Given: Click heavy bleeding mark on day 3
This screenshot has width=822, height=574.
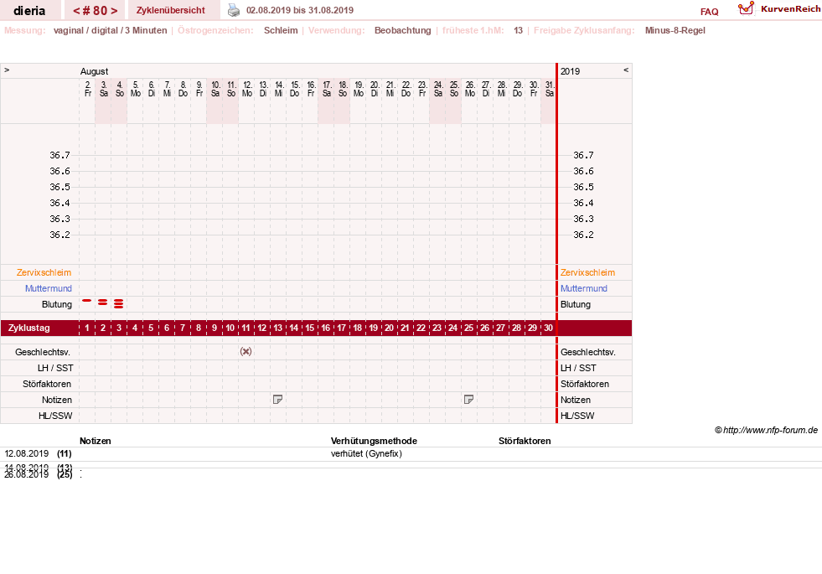Looking at the screenshot, I should pos(118,303).
